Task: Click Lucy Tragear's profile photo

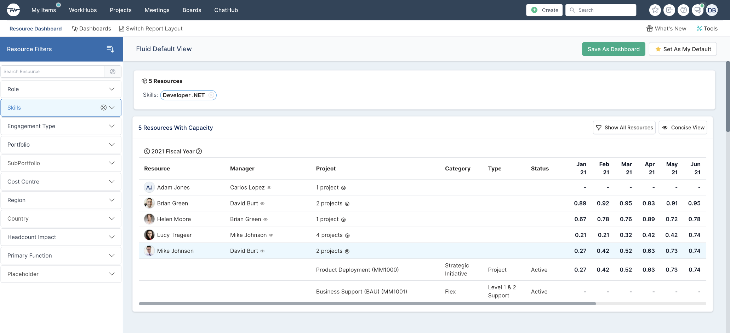Action: (x=149, y=235)
